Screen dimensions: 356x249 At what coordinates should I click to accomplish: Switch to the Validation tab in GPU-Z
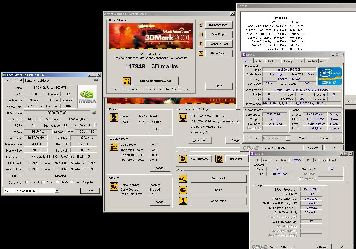pyautogui.click(x=44, y=81)
